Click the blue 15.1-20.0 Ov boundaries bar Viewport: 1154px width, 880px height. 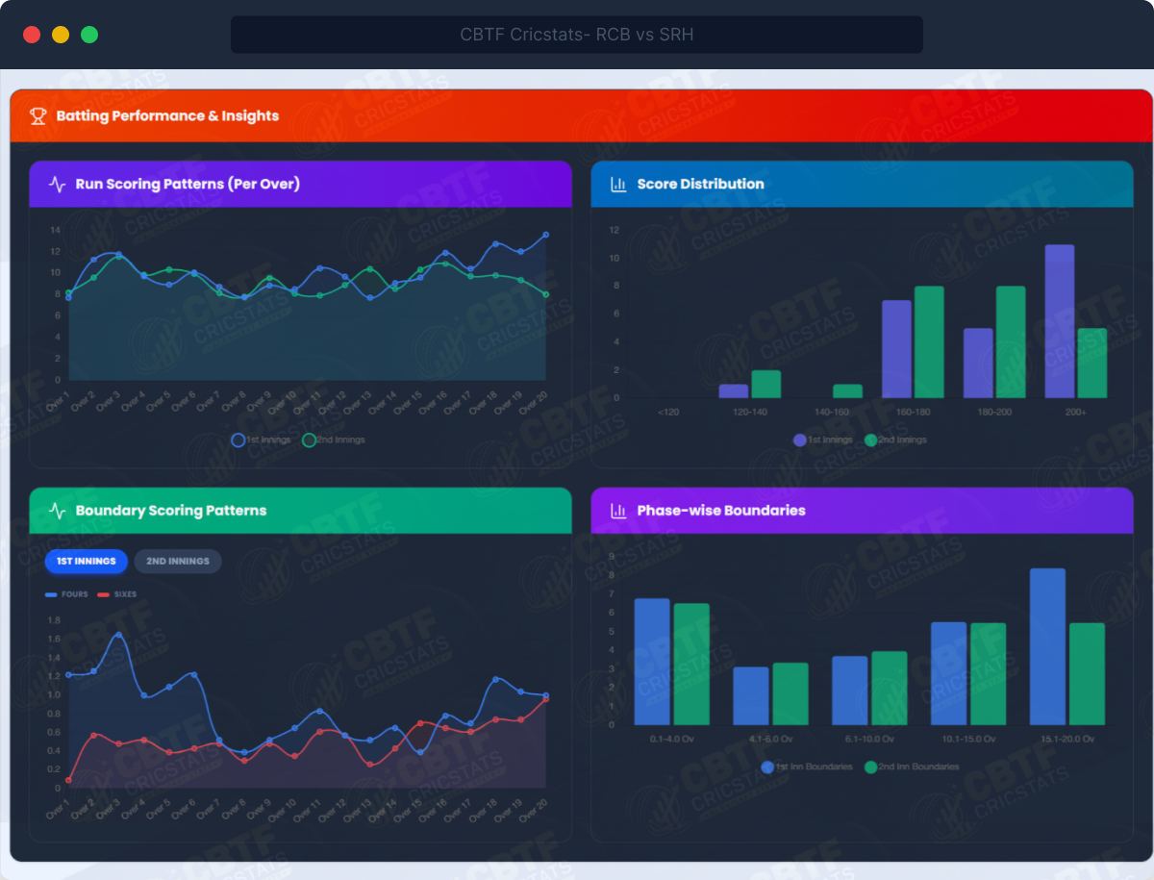coord(1047,646)
